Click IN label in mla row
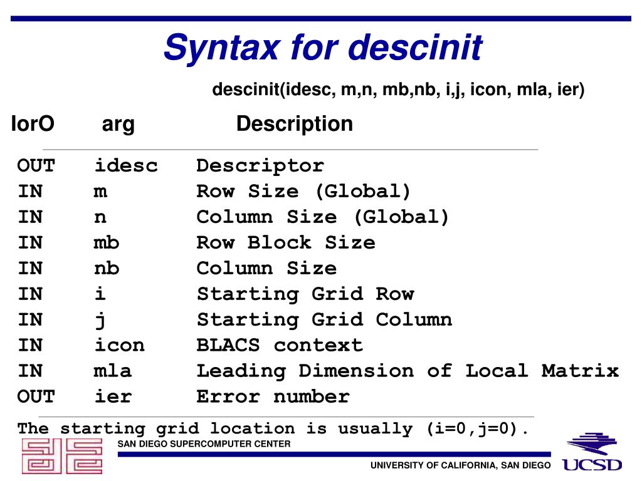 (30, 371)
